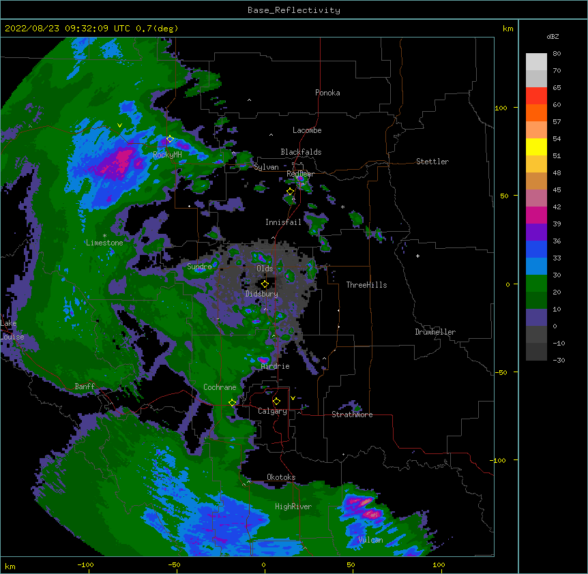588x574 pixels.
Task: Click the Strathmore label
Action: click(352, 414)
